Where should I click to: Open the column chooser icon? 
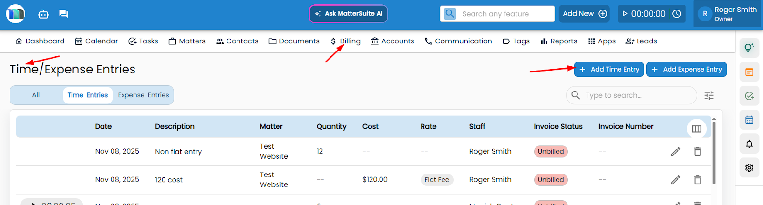(x=696, y=129)
